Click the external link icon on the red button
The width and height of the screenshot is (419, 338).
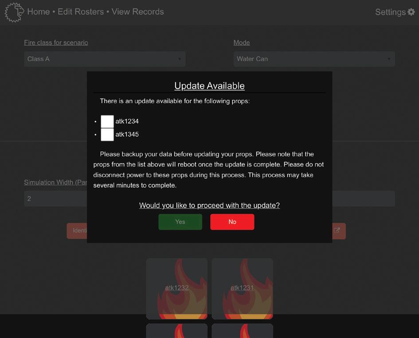pos(337,230)
